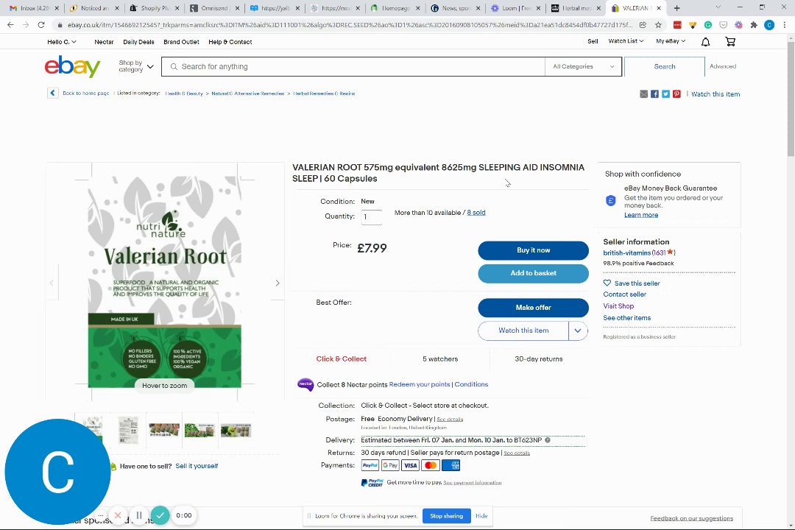The height and width of the screenshot is (530, 795).
Task: Share listing on Twitter icon
Action: pyautogui.click(x=665, y=93)
